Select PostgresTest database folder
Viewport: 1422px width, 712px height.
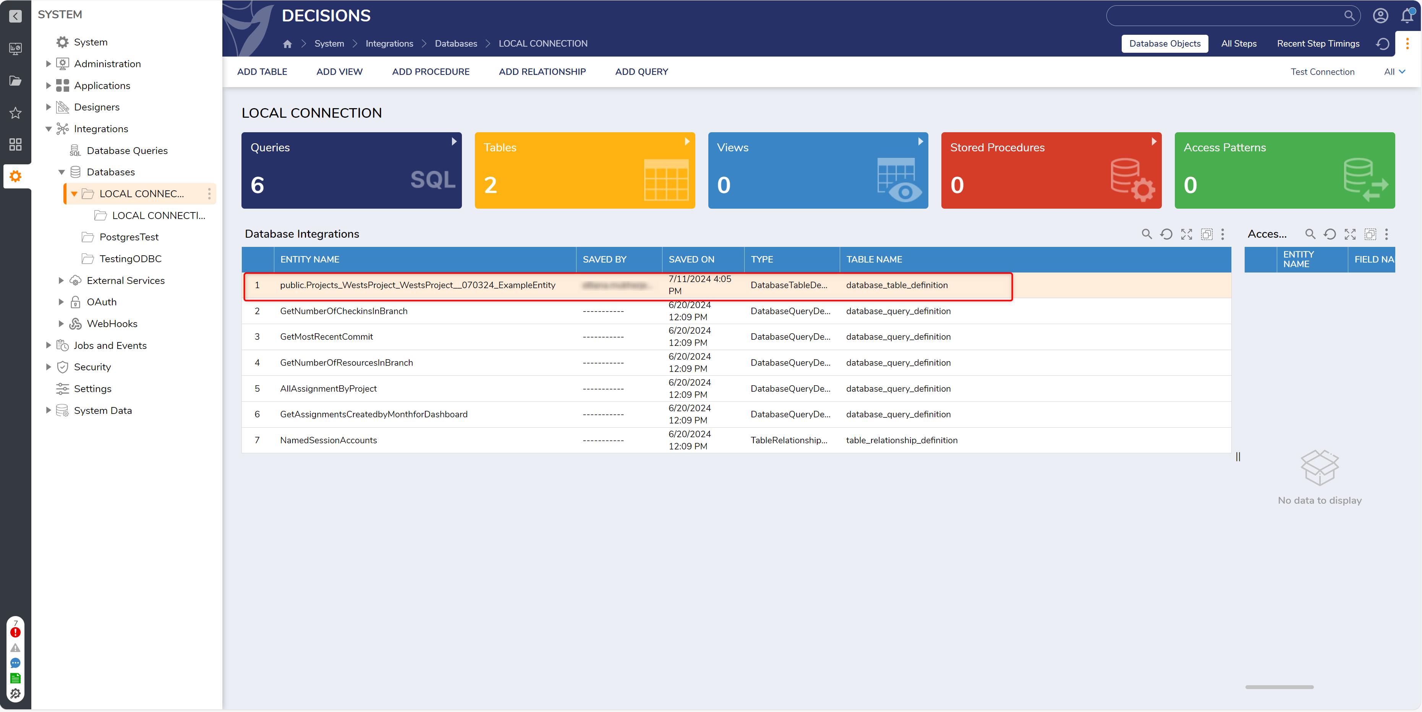(x=129, y=237)
